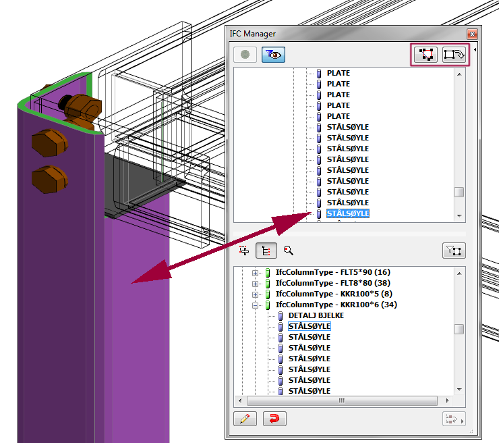Click green column icon beside FLT8*80

point(268,284)
